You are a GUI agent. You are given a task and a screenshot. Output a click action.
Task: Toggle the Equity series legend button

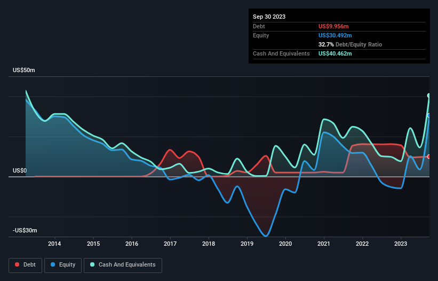(63, 265)
